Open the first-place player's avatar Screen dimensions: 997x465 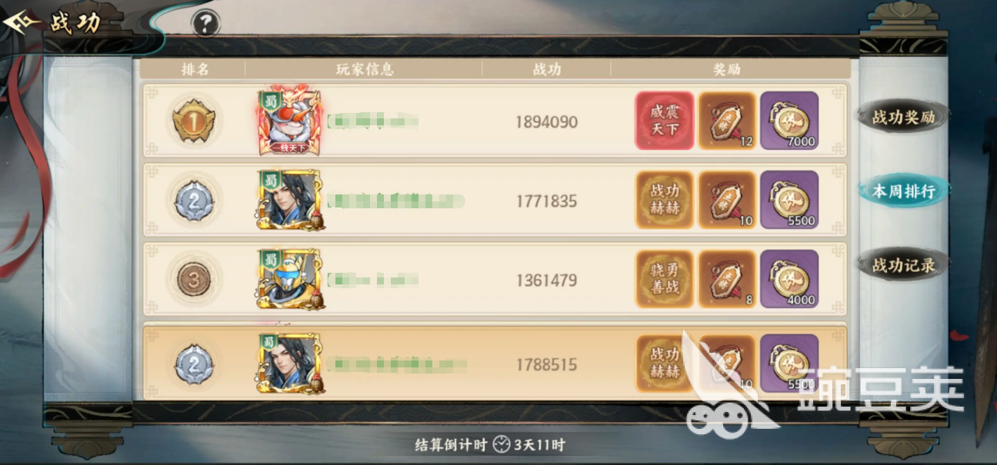[290, 120]
